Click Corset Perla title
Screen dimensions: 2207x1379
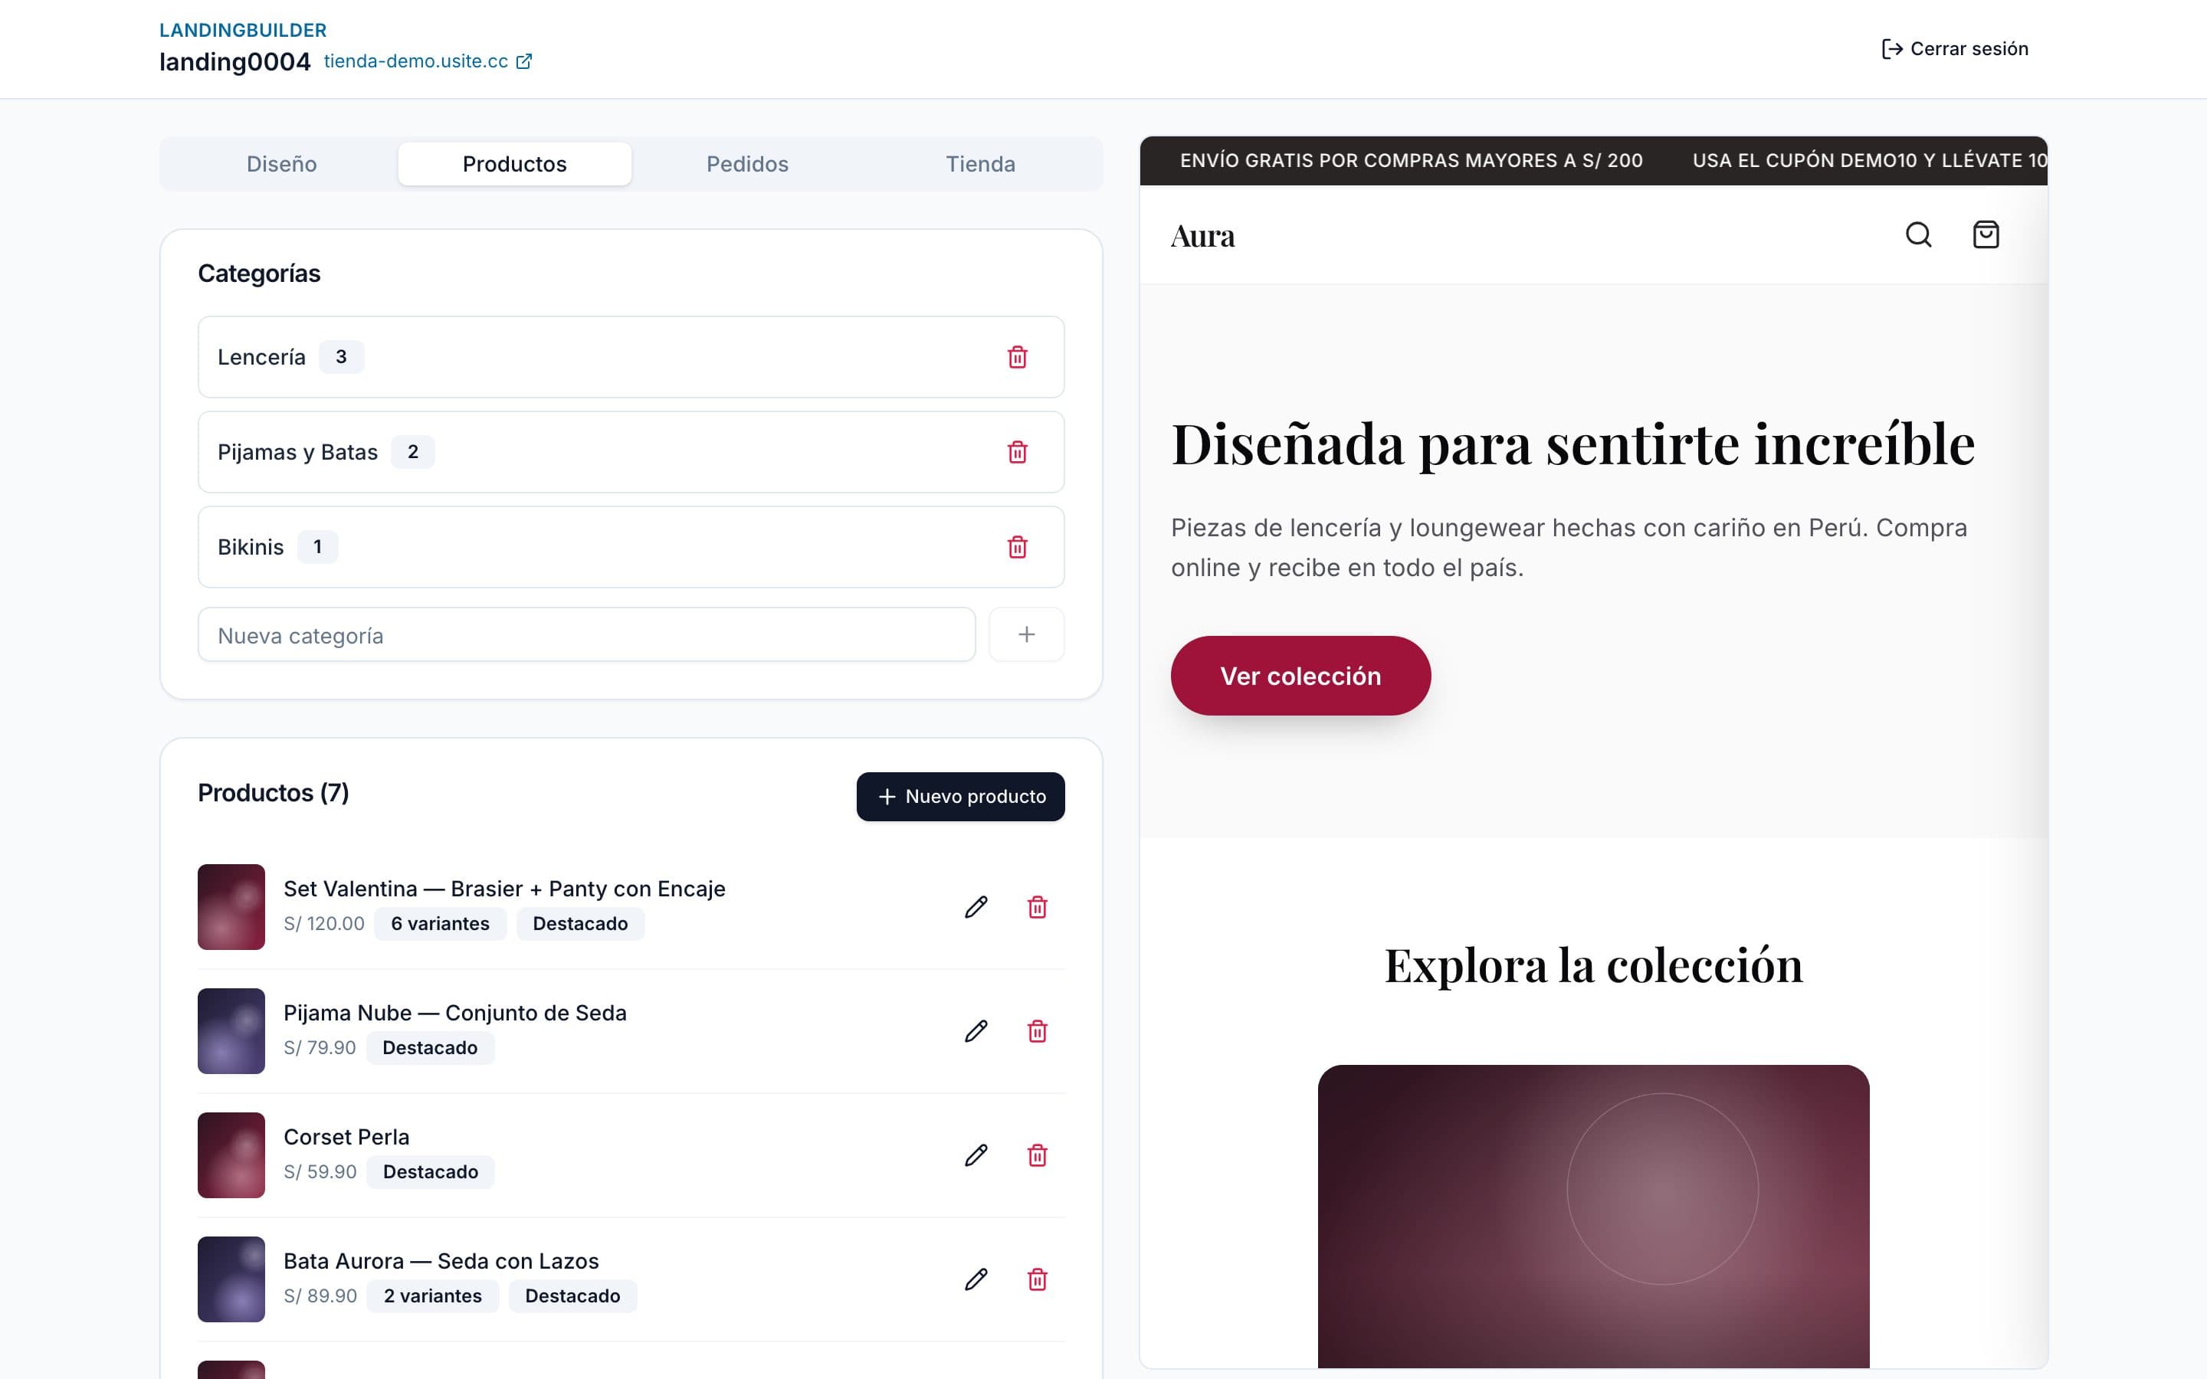click(x=346, y=1136)
